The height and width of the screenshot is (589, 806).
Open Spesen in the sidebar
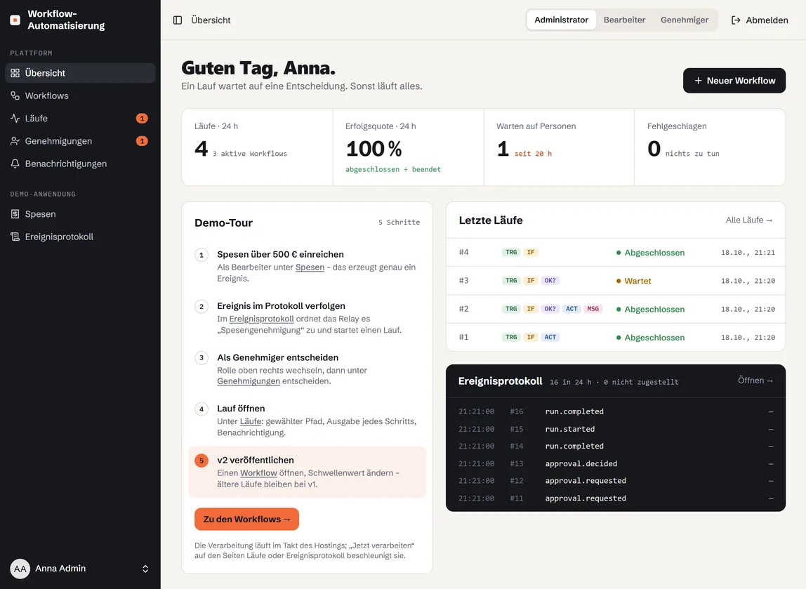tap(80, 214)
